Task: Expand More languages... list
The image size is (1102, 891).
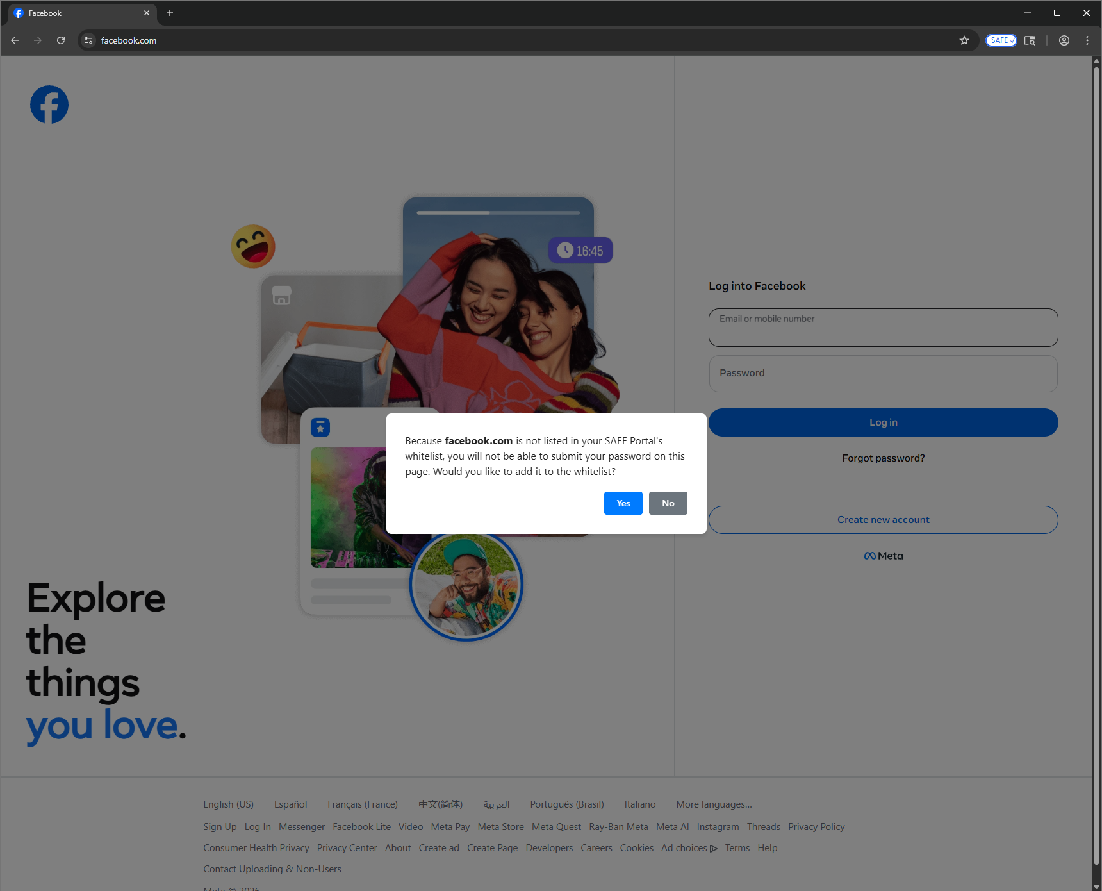Action: 714,804
